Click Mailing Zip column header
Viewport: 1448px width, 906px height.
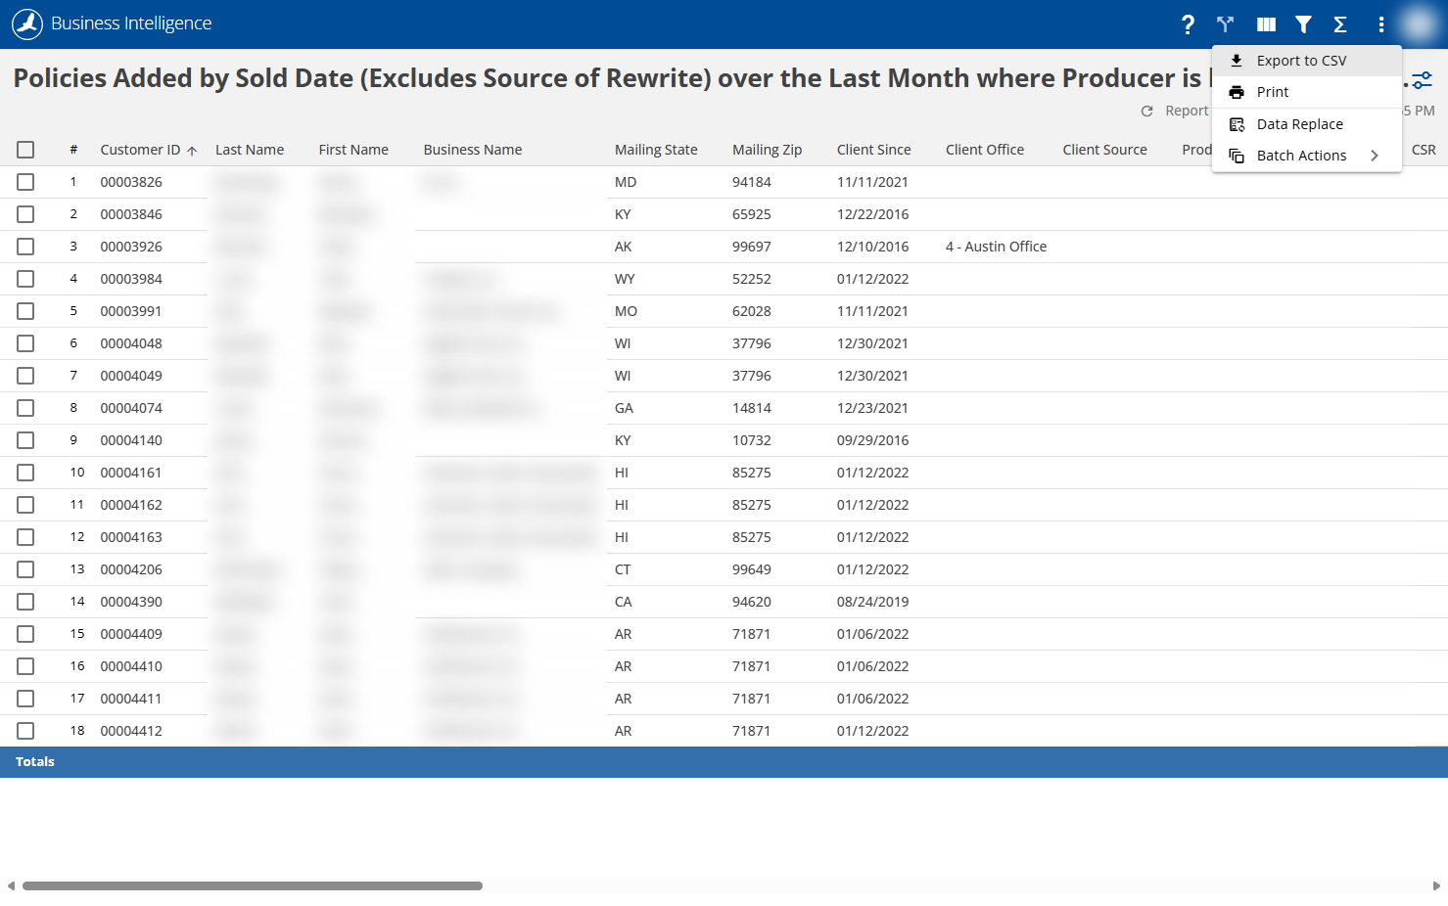tap(768, 150)
